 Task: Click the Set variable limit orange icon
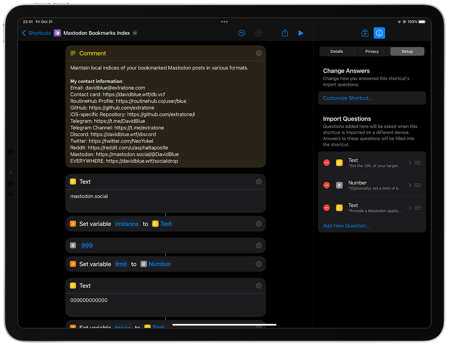[73, 264]
